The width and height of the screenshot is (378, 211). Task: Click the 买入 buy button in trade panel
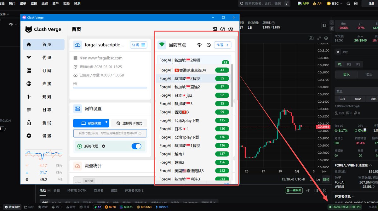pos(346,75)
